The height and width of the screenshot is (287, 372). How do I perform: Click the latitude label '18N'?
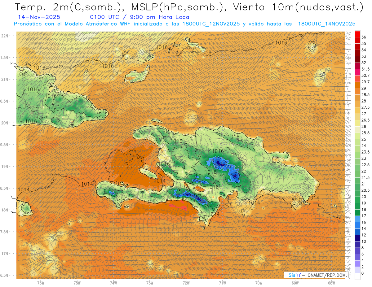(x=5, y=210)
